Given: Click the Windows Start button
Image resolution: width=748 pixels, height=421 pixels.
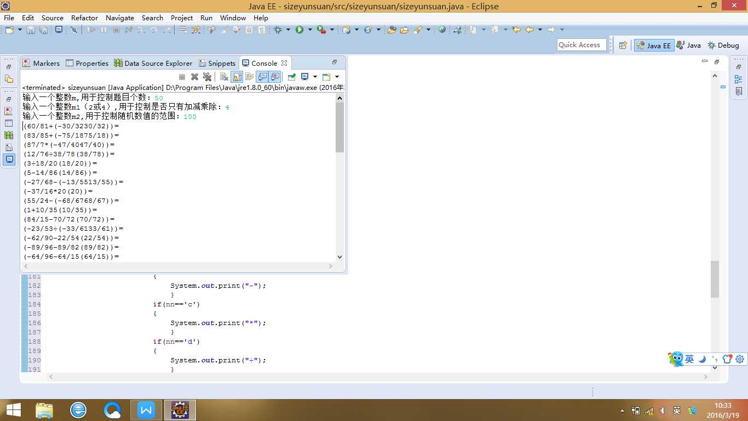Looking at the screenshot, I should [x=14, y=410].
